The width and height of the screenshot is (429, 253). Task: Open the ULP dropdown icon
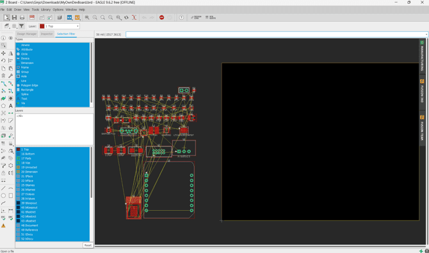77,17
